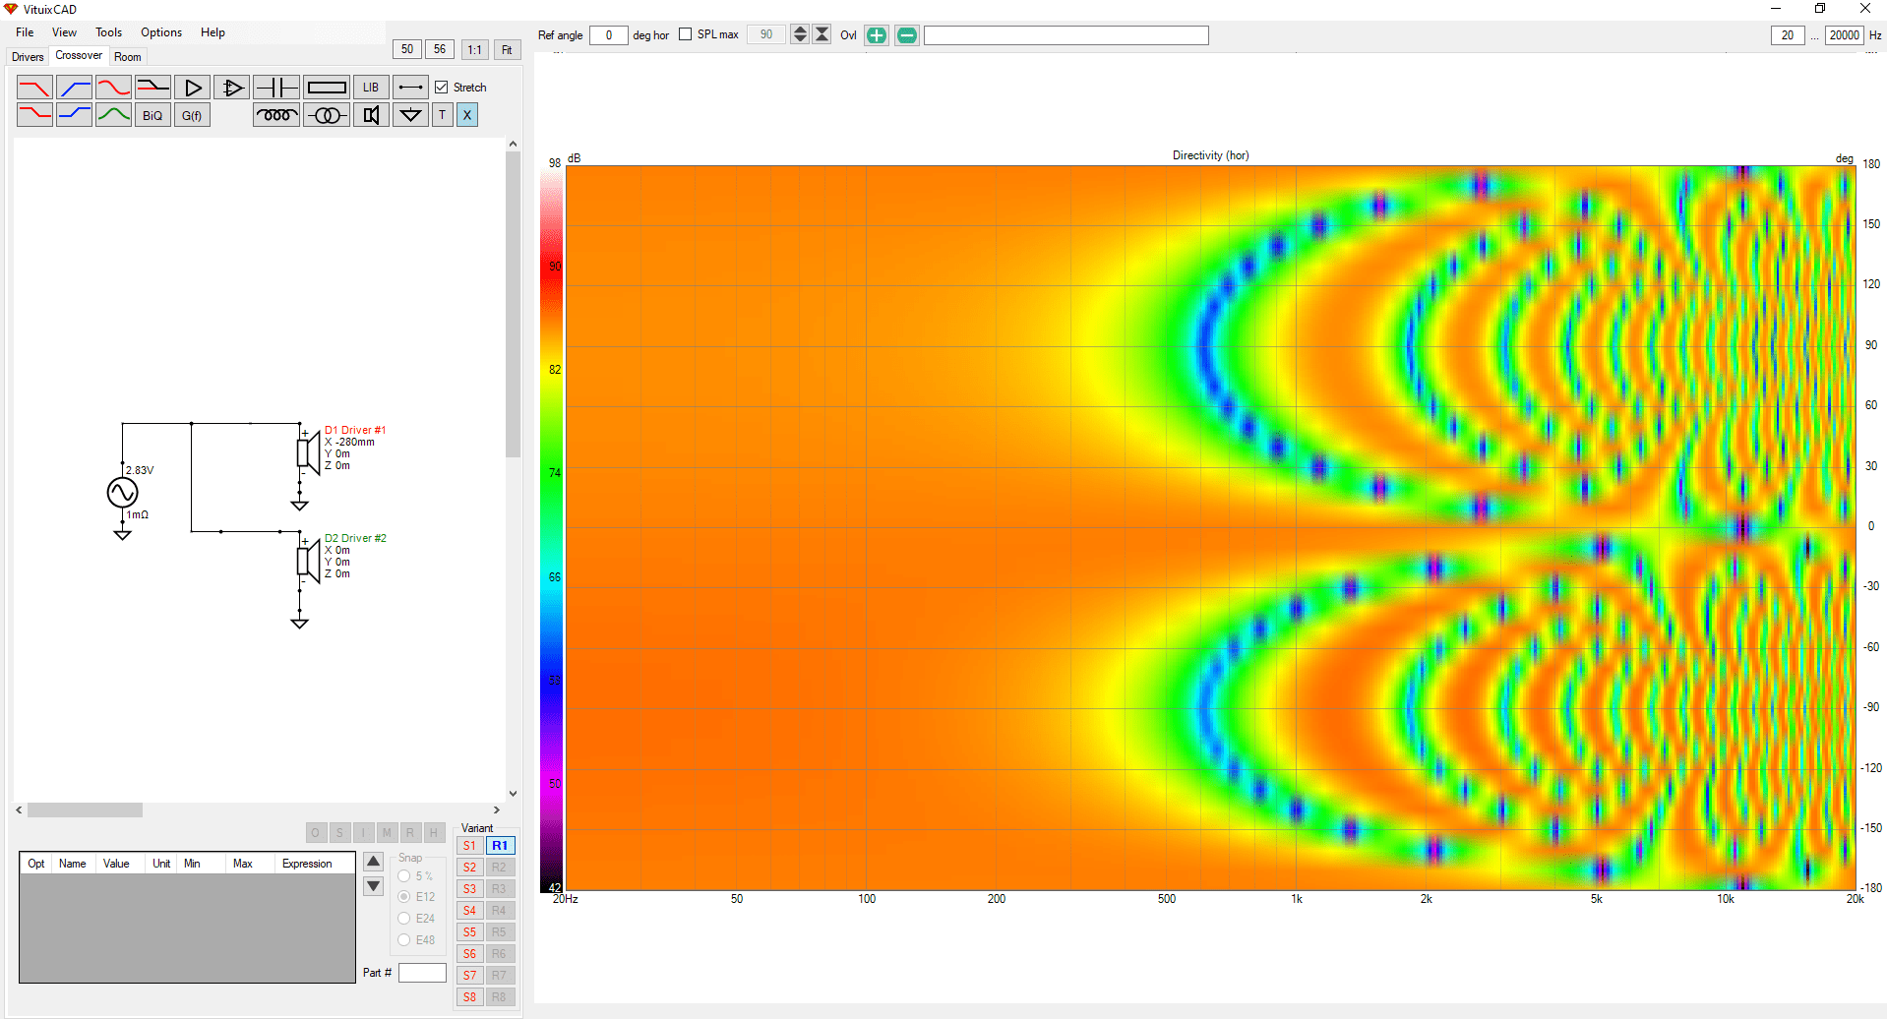Click the Part # input field
1887x1019 pixels.
422,973
